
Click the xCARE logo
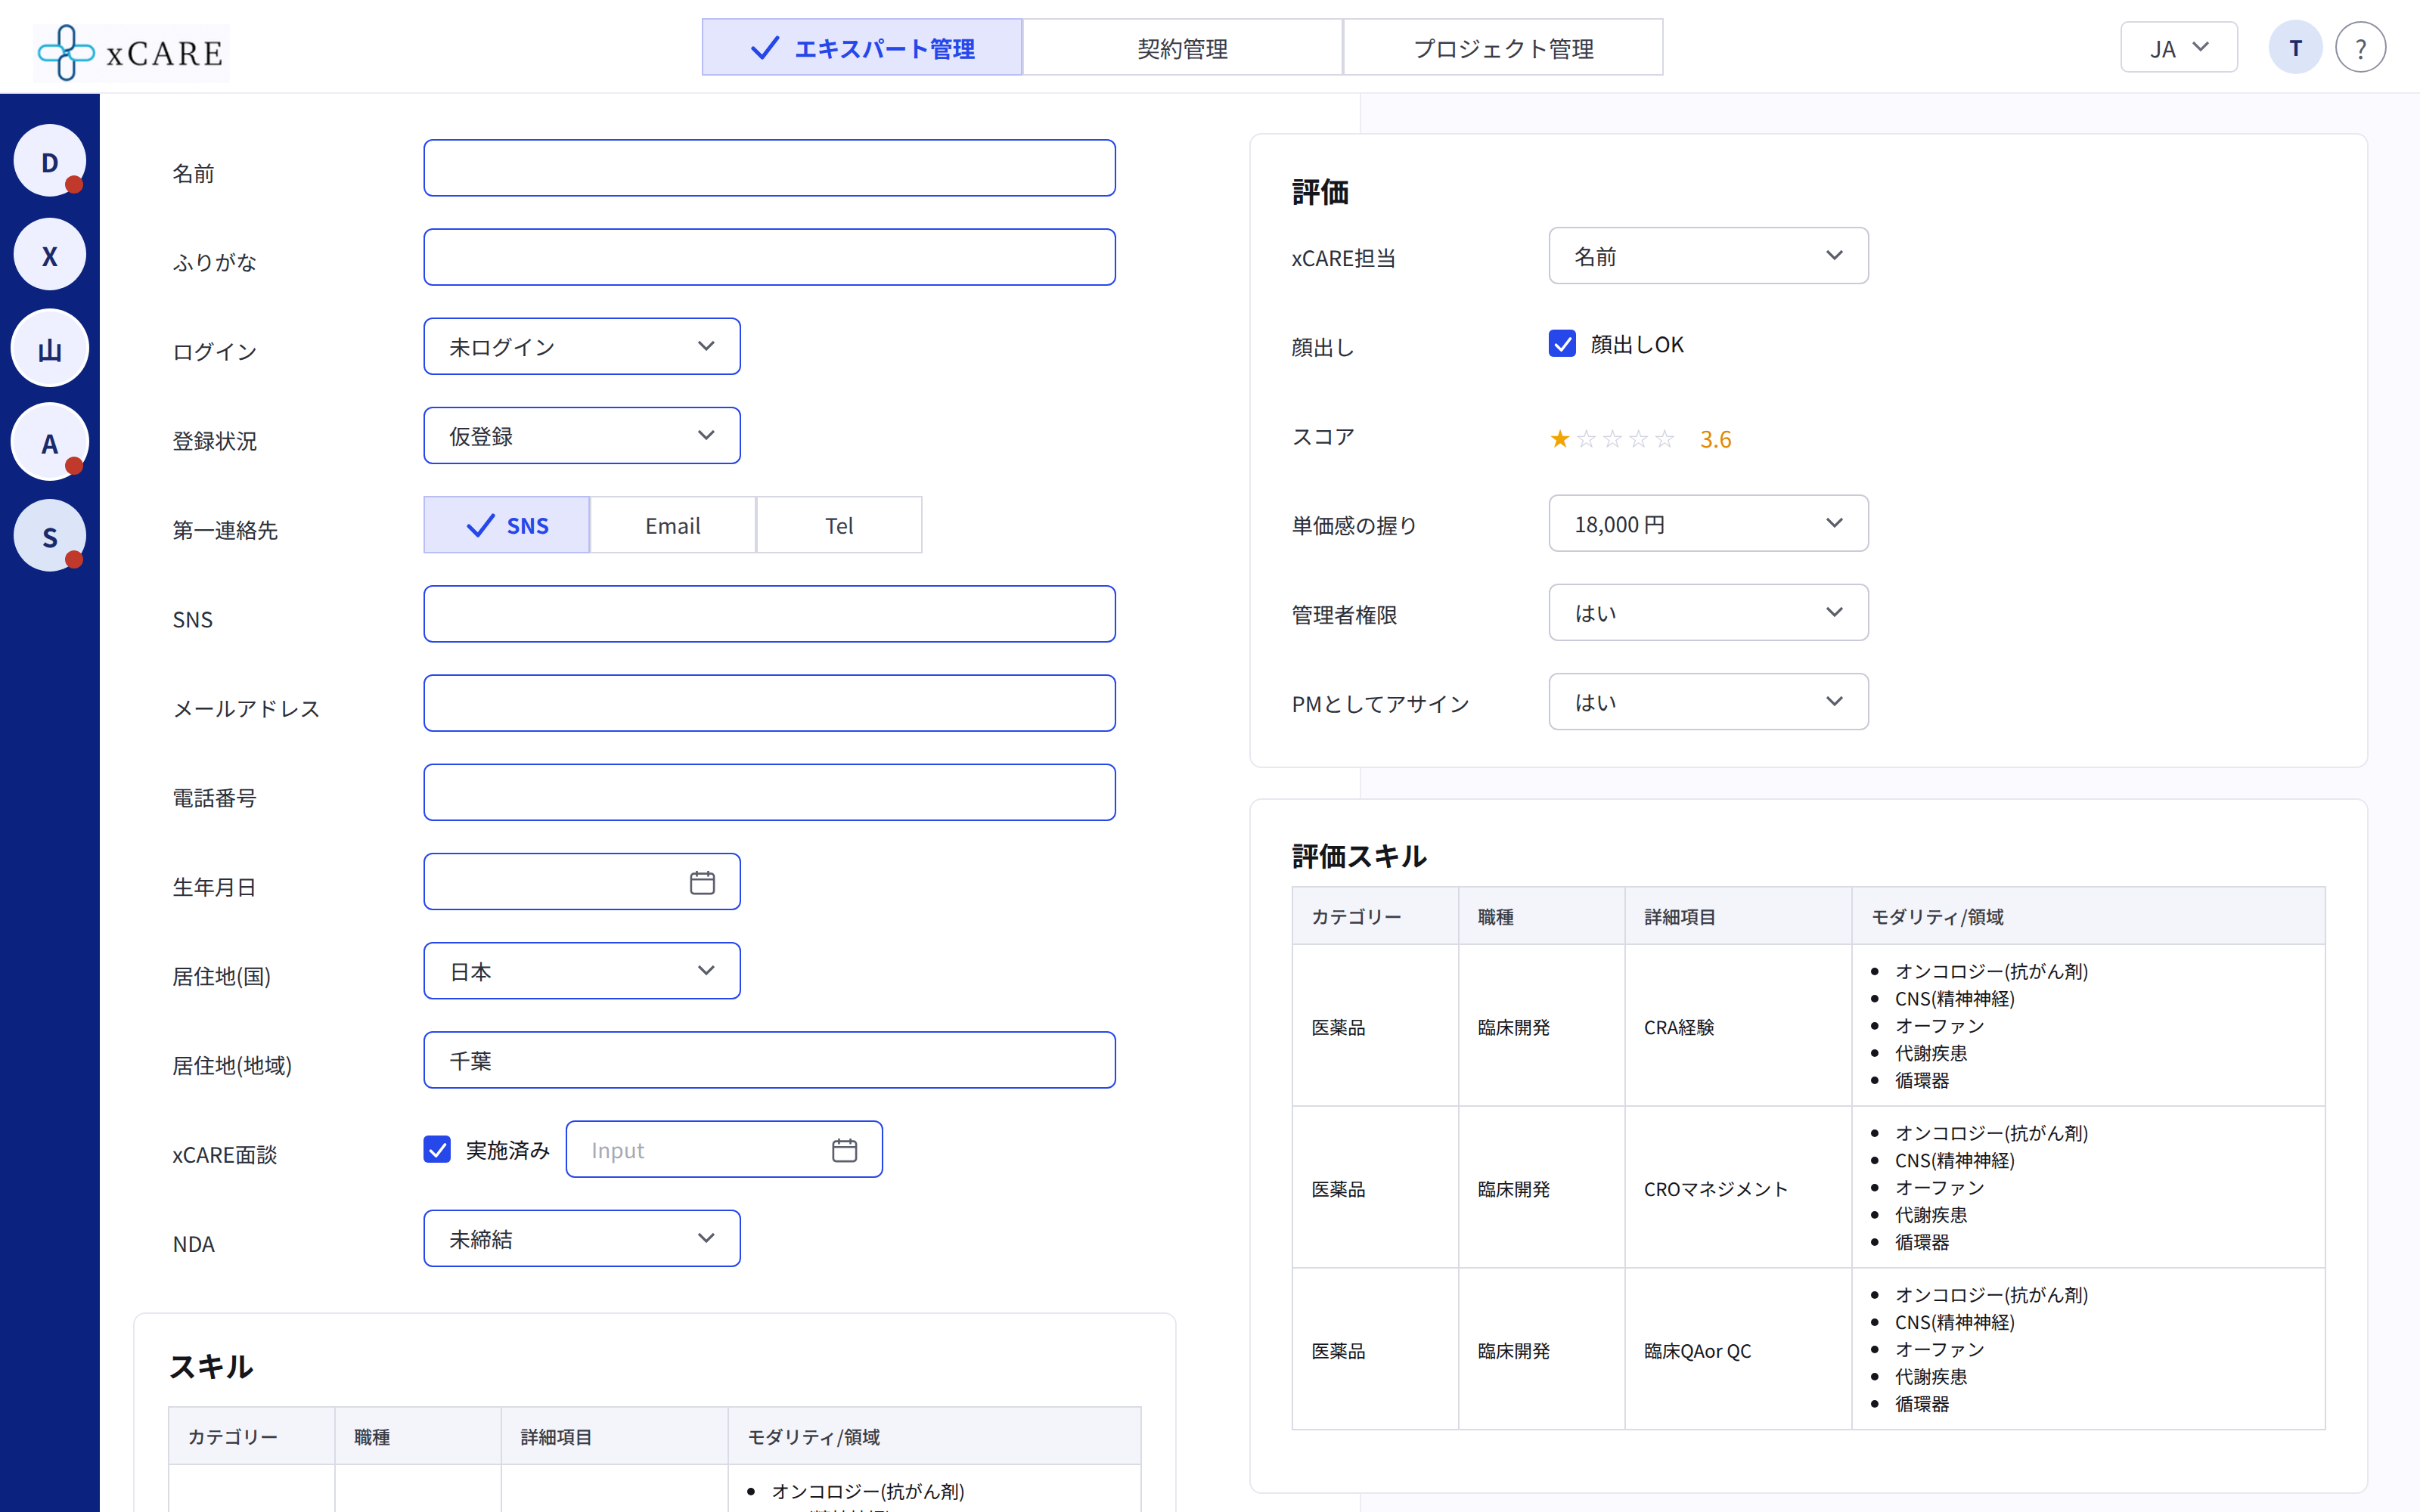(131, 52)
